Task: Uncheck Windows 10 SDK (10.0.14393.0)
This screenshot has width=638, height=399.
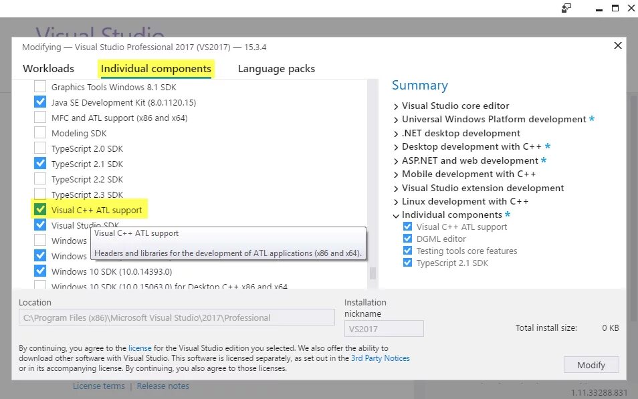Action: 40,271
